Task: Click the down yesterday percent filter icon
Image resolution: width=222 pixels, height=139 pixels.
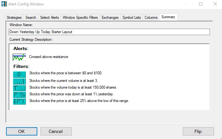Action: click(x=19, y=94)
